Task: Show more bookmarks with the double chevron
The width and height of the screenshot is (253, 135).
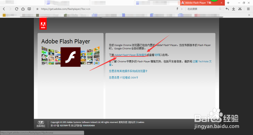Action: click(249, 15)
